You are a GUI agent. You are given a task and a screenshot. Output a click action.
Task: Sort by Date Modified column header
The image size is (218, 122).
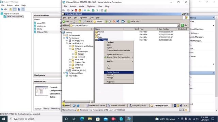pos(167,29)
